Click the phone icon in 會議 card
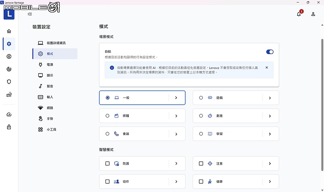324x192 pixels. 117,134
